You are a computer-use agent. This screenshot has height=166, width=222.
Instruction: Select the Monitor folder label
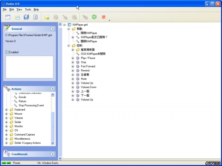click(x=18, y=126)
